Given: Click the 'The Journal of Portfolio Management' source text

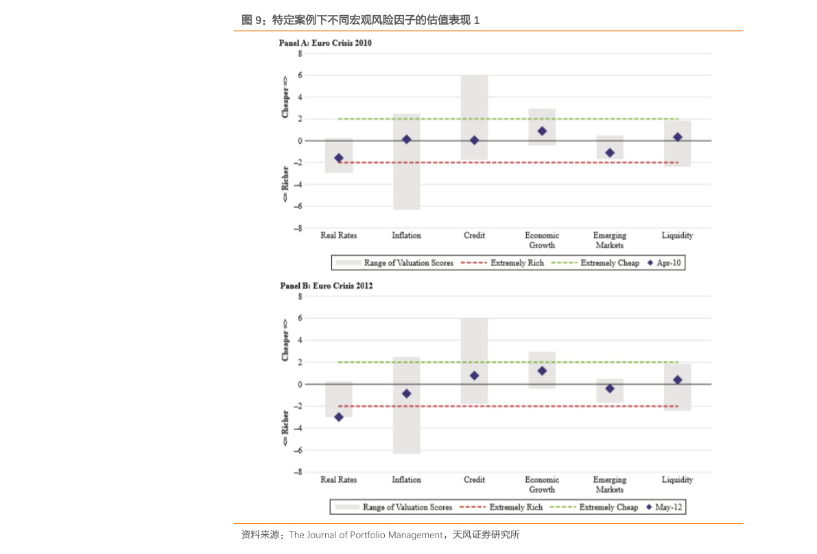Looking at the screenshot, I should [366, 535].
